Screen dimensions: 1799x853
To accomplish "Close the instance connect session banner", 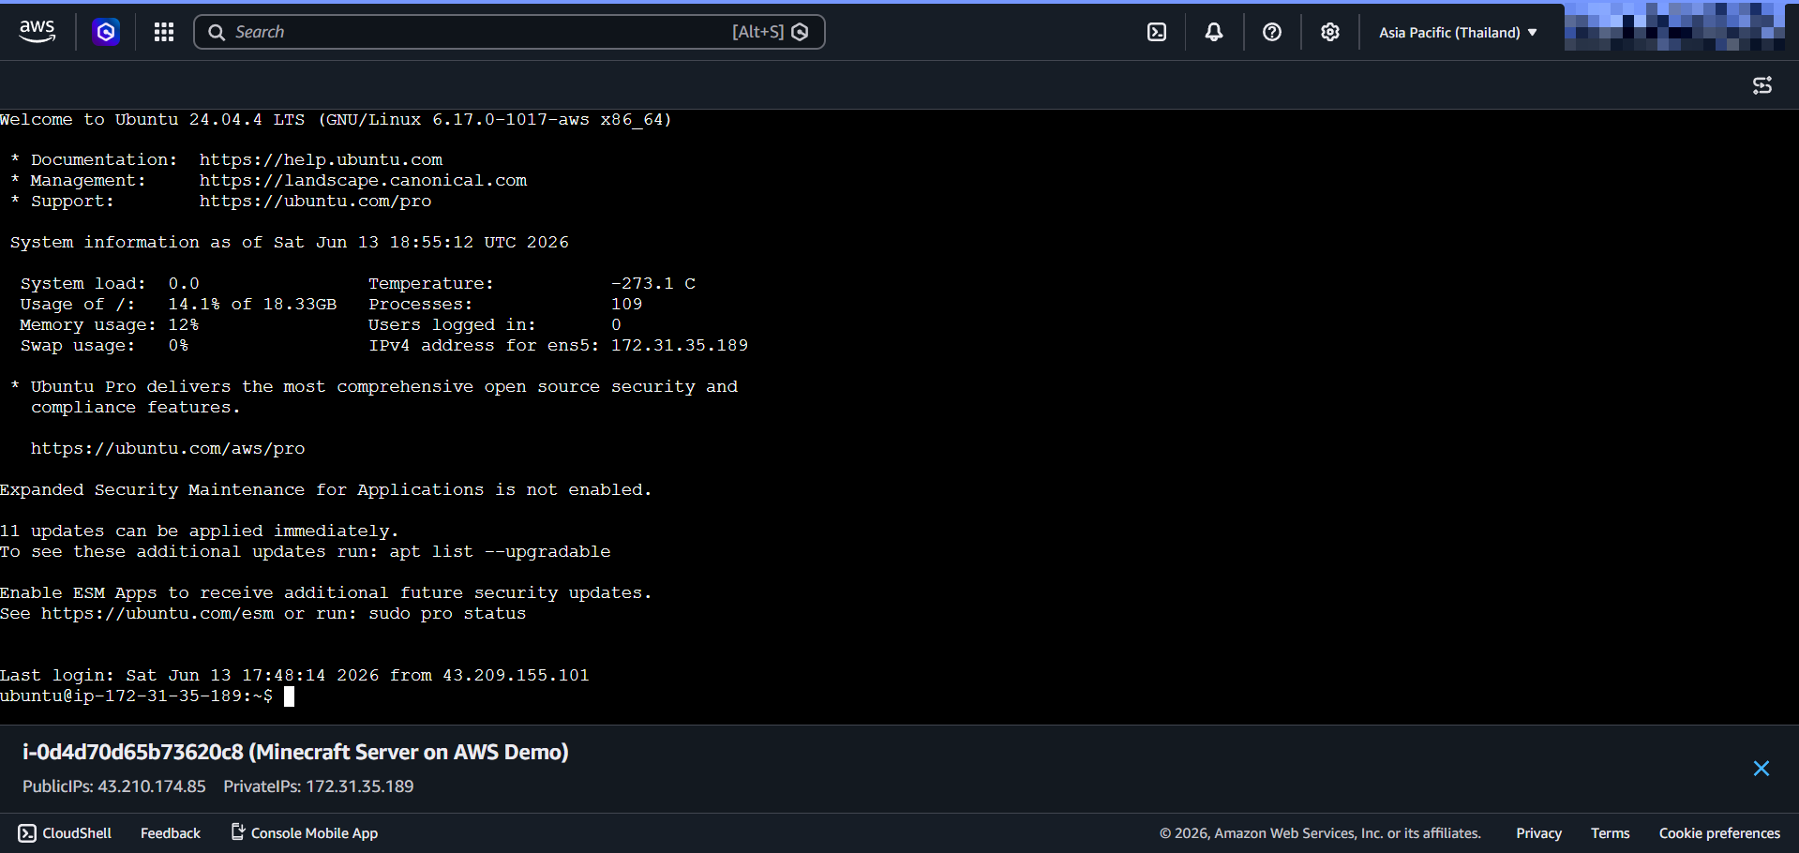I will click(x=1762, y=769).
